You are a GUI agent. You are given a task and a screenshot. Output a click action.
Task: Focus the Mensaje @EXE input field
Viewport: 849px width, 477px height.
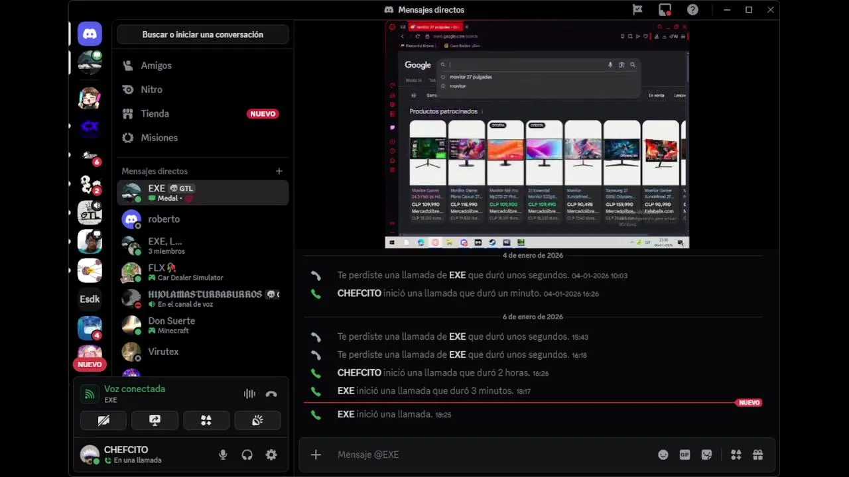pyautogui.click(x=491, y=454)
